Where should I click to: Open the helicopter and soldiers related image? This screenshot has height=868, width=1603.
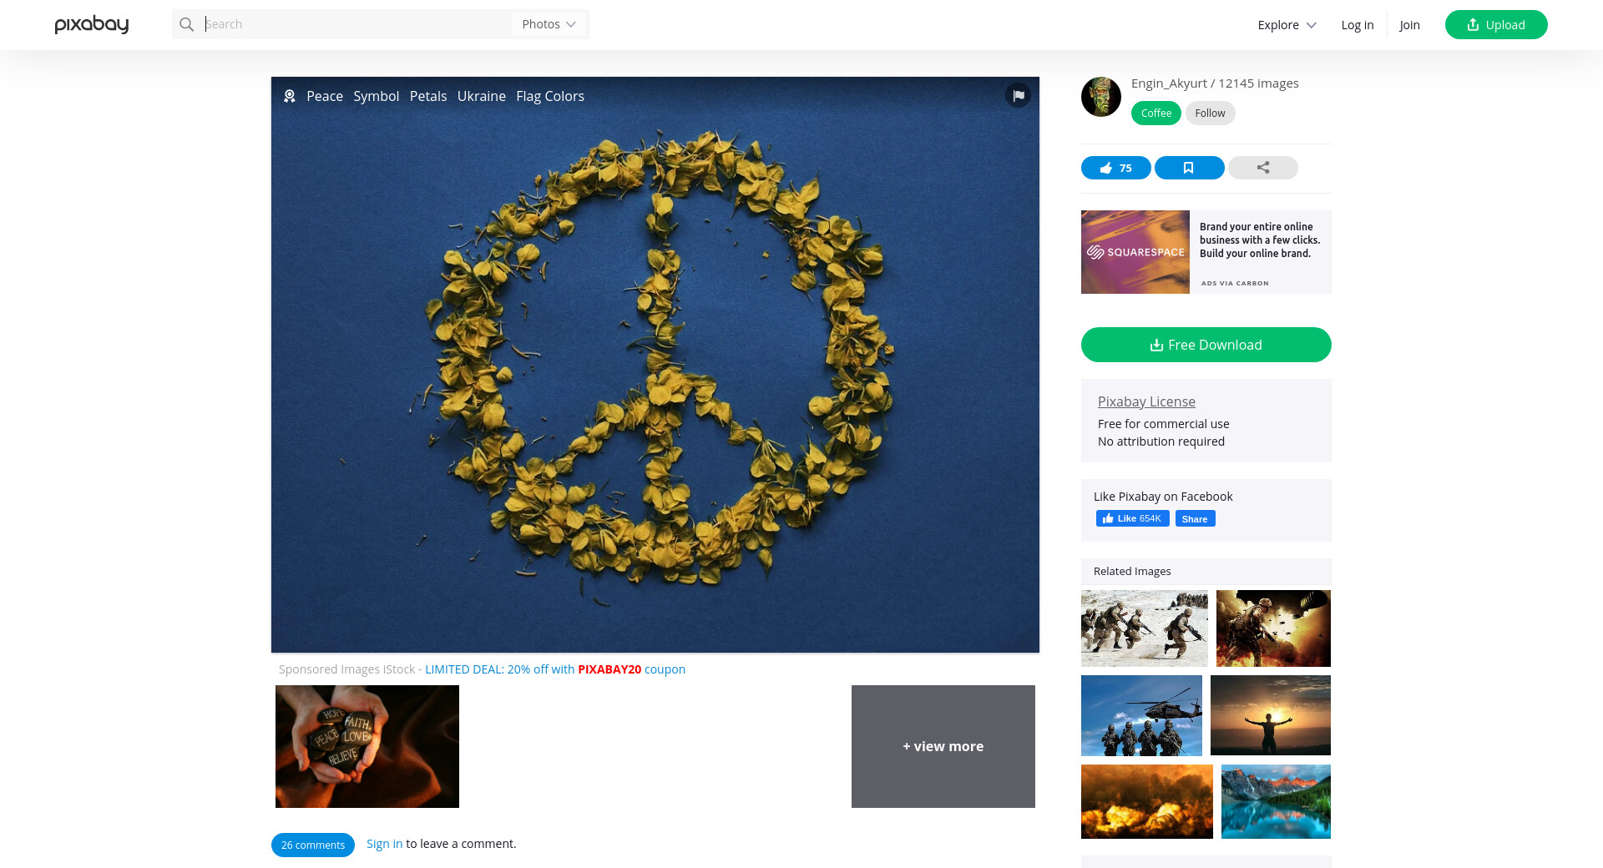[1141, 715]
